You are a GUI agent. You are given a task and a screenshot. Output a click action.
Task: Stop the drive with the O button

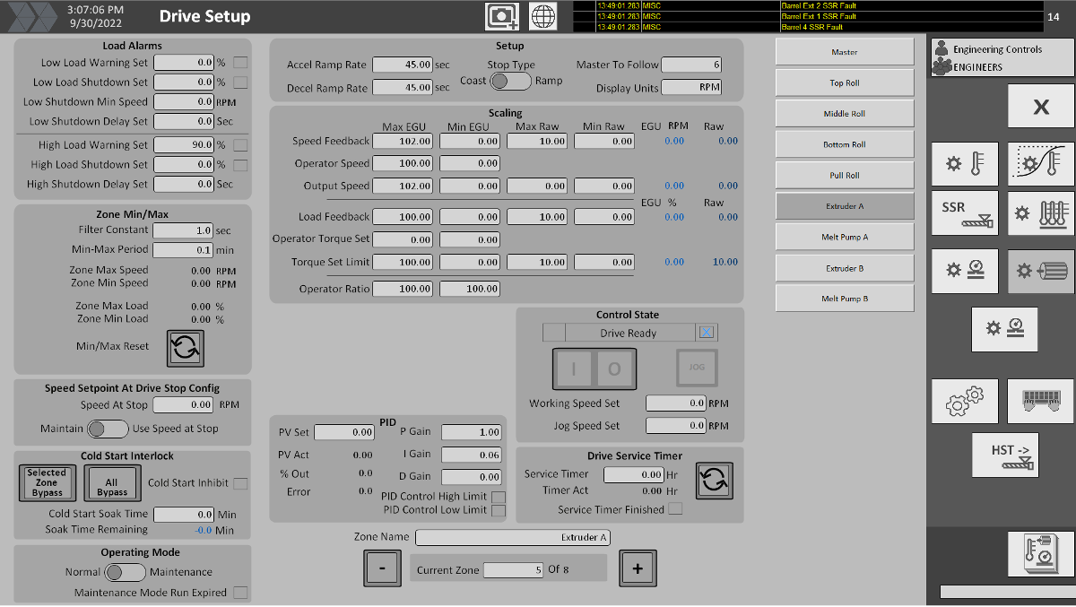pos(614,369)
